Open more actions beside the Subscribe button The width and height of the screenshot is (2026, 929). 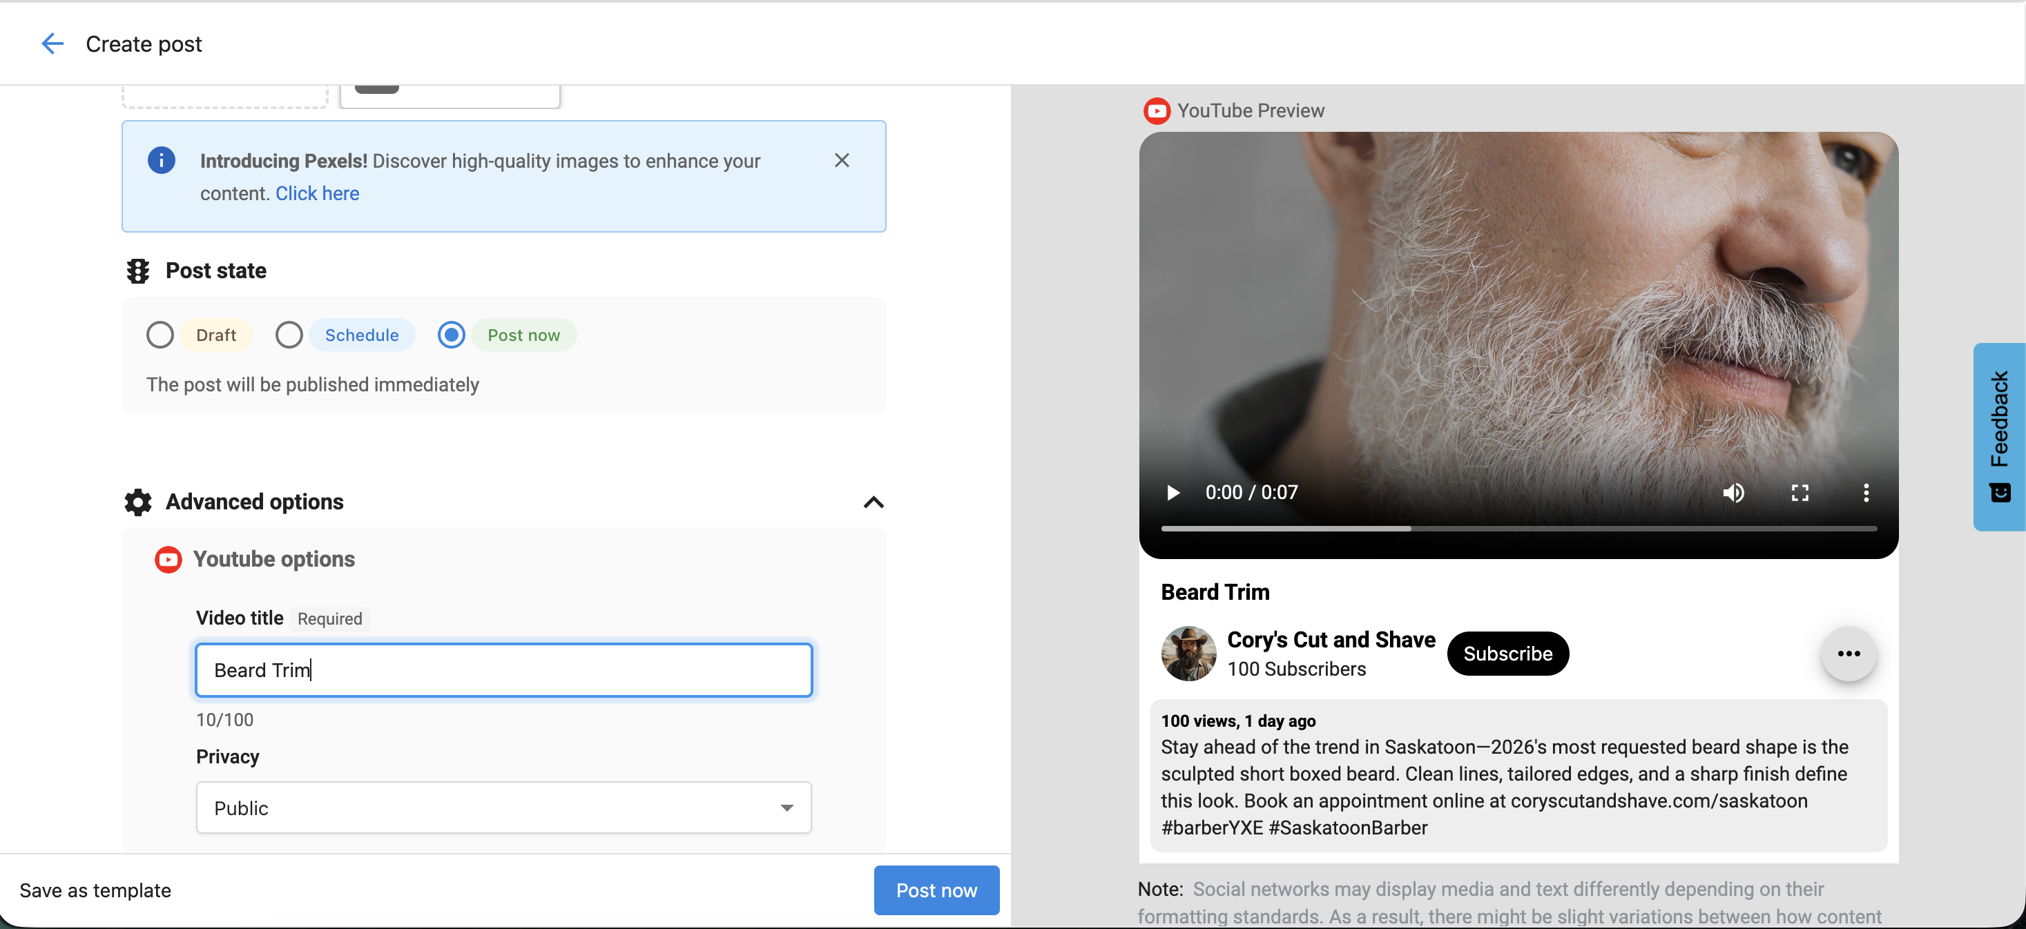(1849, 653)
